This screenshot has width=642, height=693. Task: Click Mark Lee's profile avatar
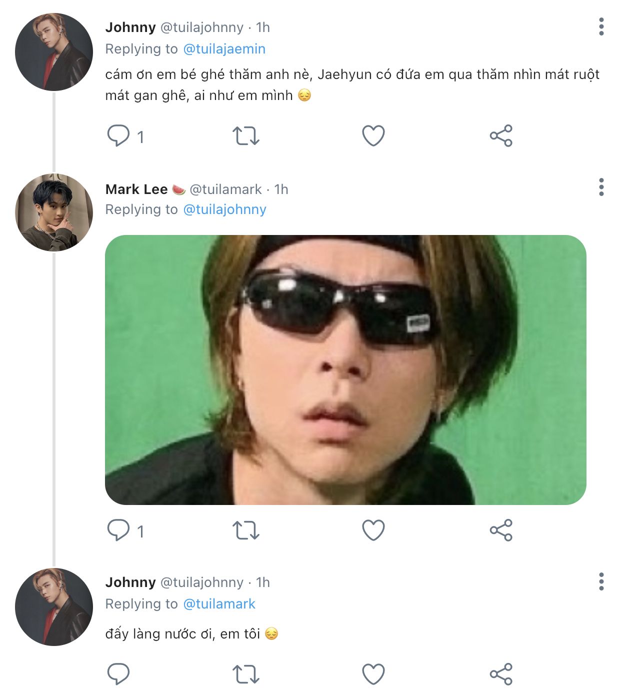[x=54, y=212]
